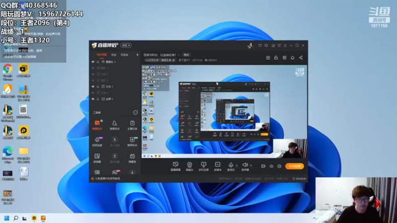Viewport: 397px width, 223px height.
Task: Open the yellow folder on desktop
Action: click(23, 155)
